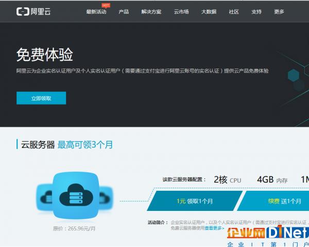
Task: Click the 云服务器 section title
Action: click(38, 144)
